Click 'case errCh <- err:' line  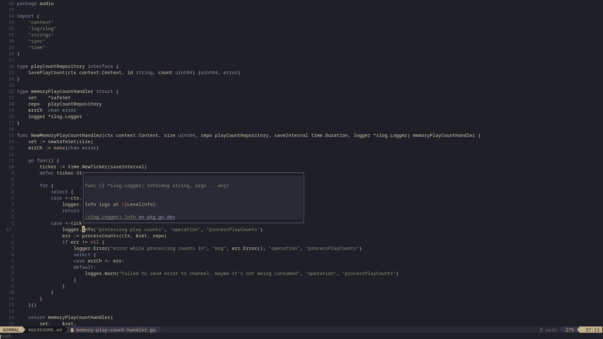pos(99,261)
